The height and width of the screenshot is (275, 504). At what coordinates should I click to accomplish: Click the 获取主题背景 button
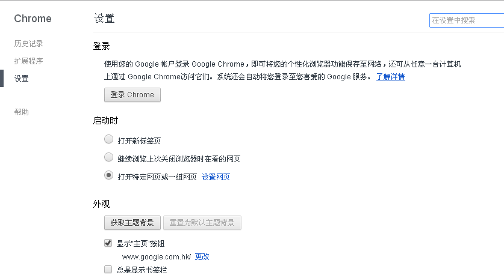(132, 223)
